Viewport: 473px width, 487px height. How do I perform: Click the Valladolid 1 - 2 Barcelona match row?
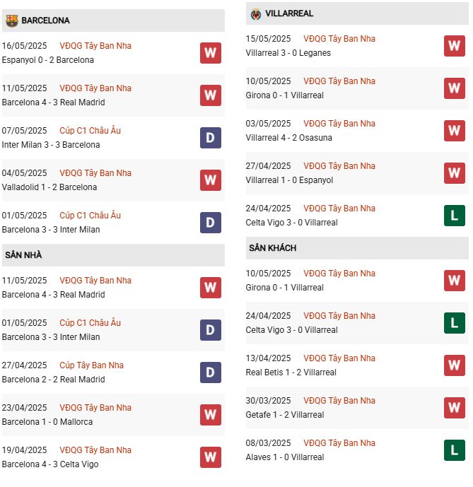pos(113,180)
